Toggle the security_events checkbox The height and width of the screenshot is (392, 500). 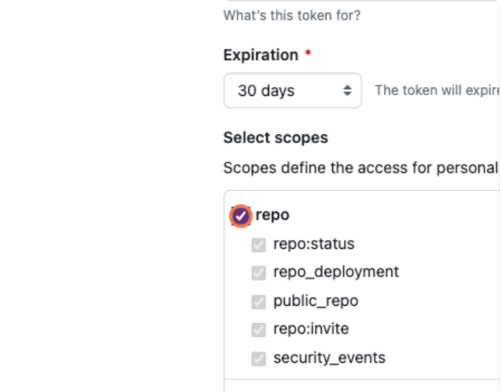coord(259,358)
